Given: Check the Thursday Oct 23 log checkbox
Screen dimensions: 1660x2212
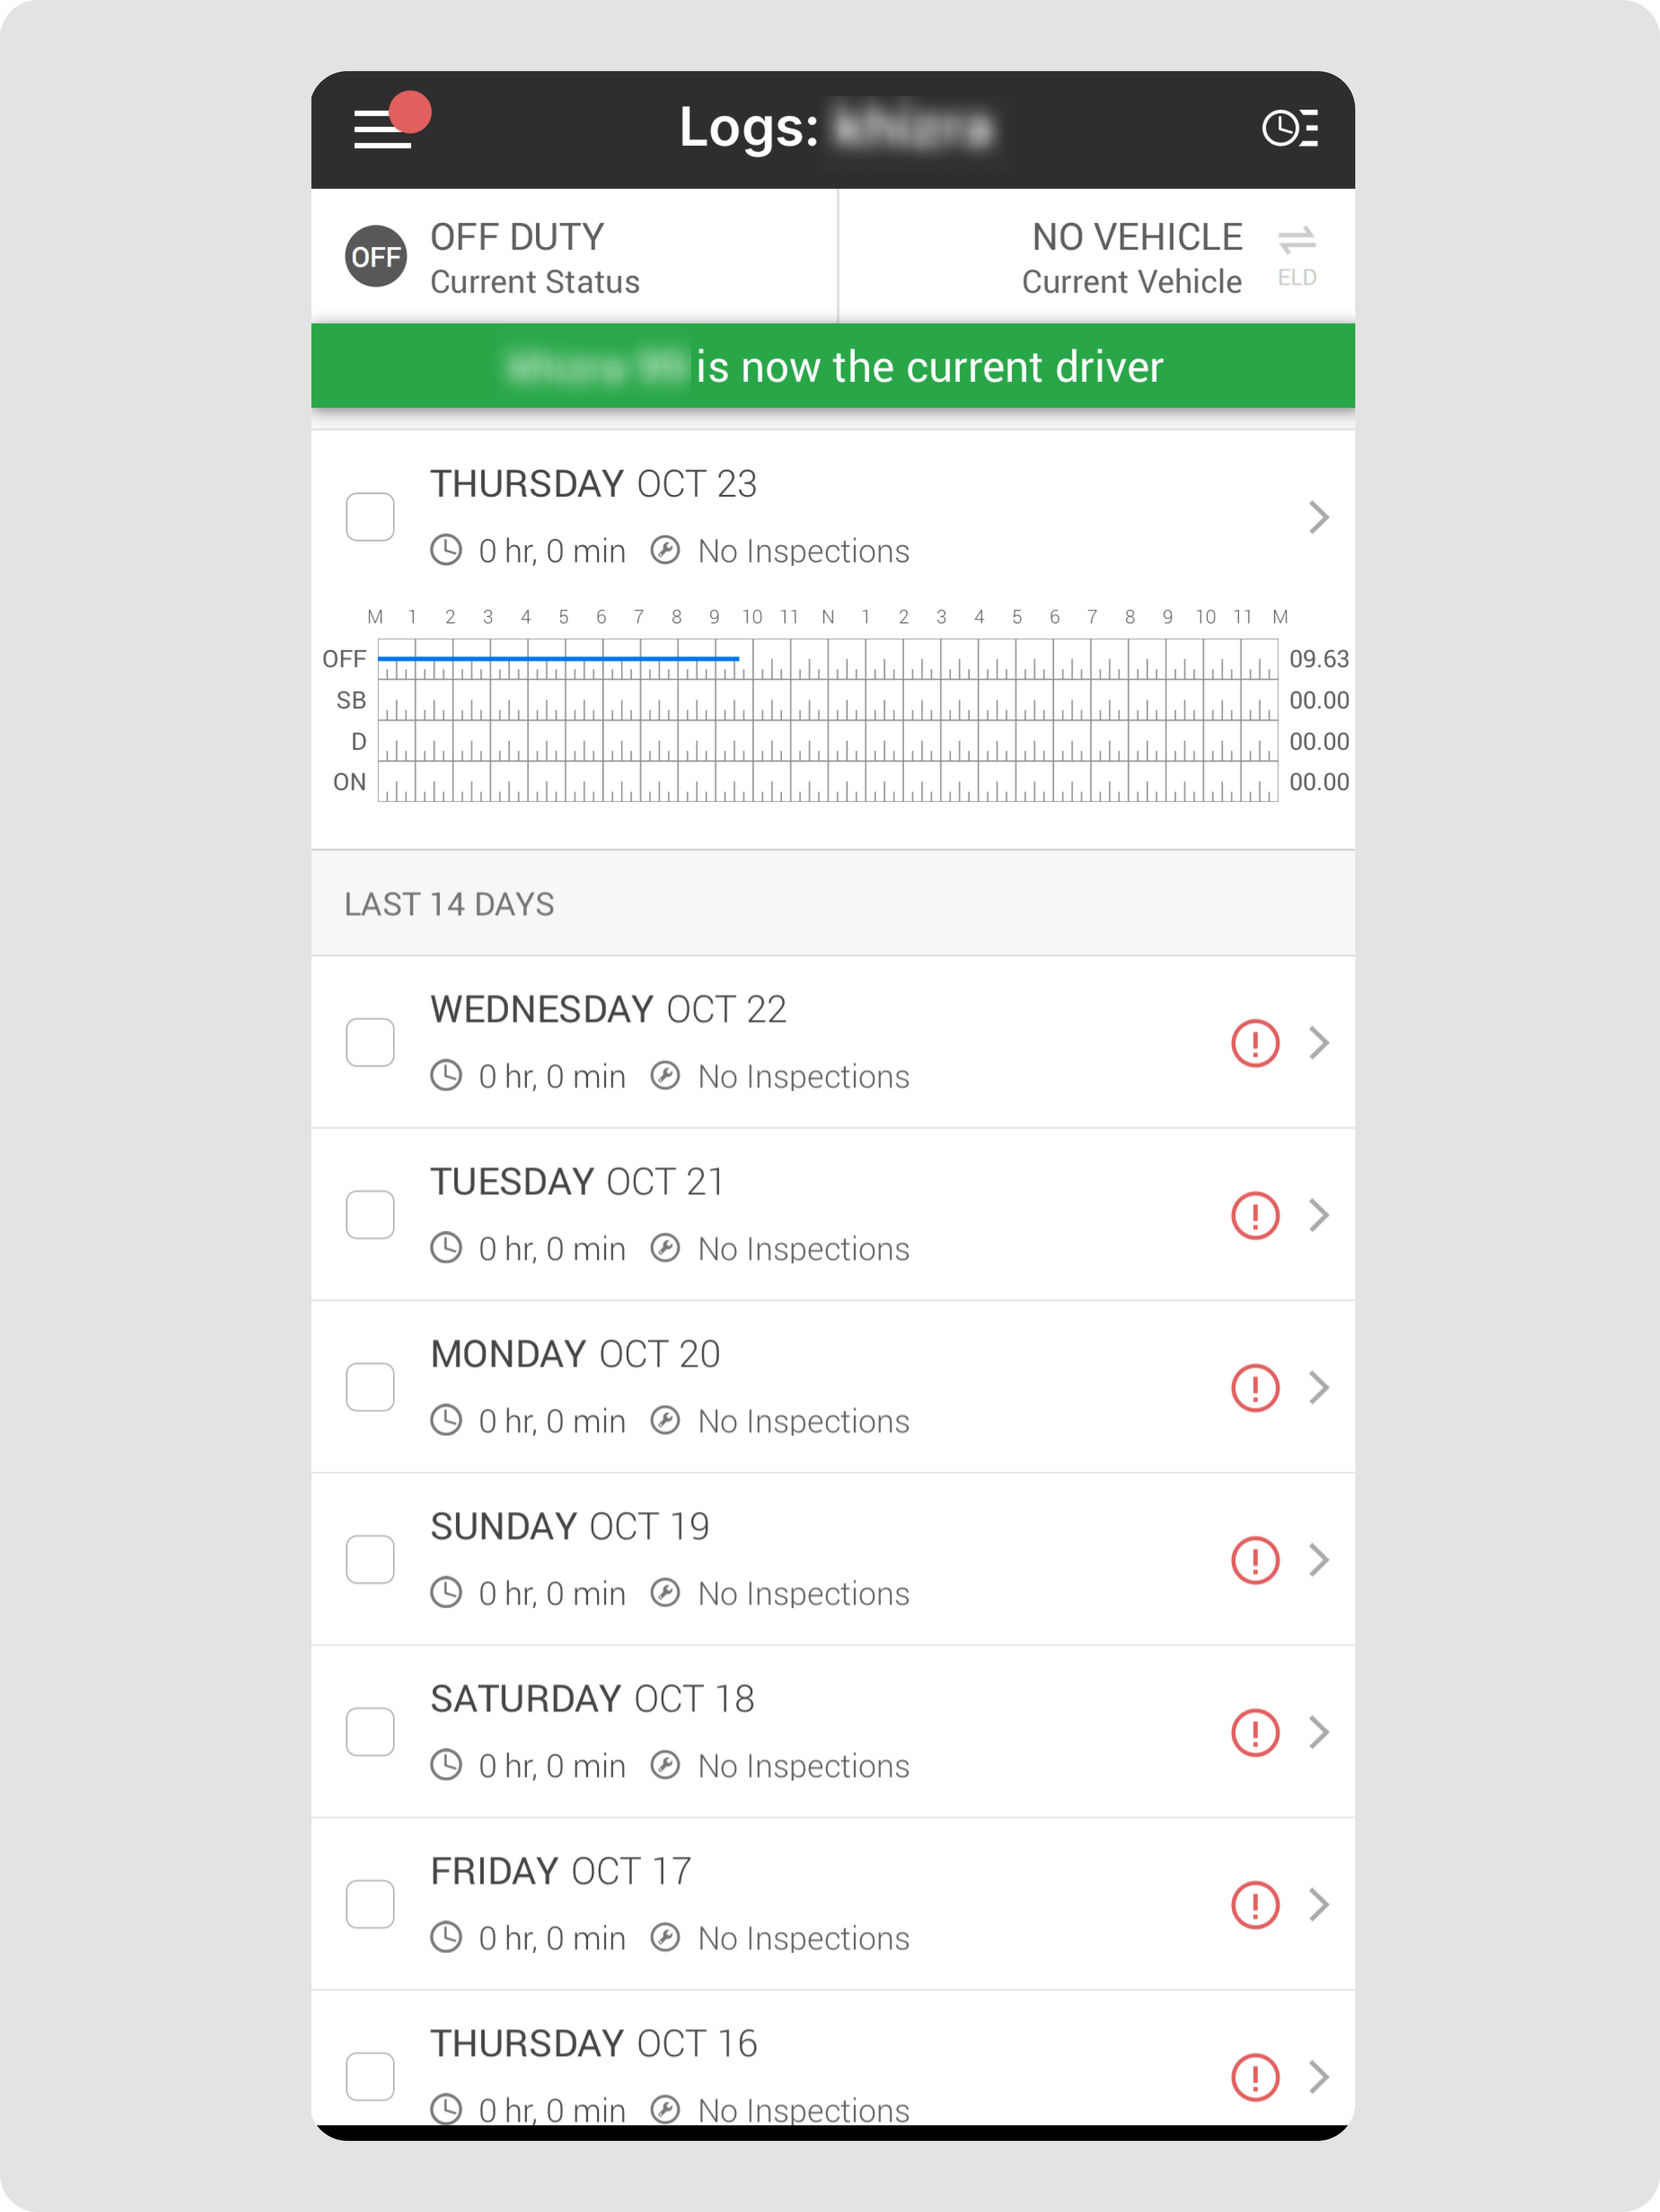Looking at the screenshot, I should point(370,517).
